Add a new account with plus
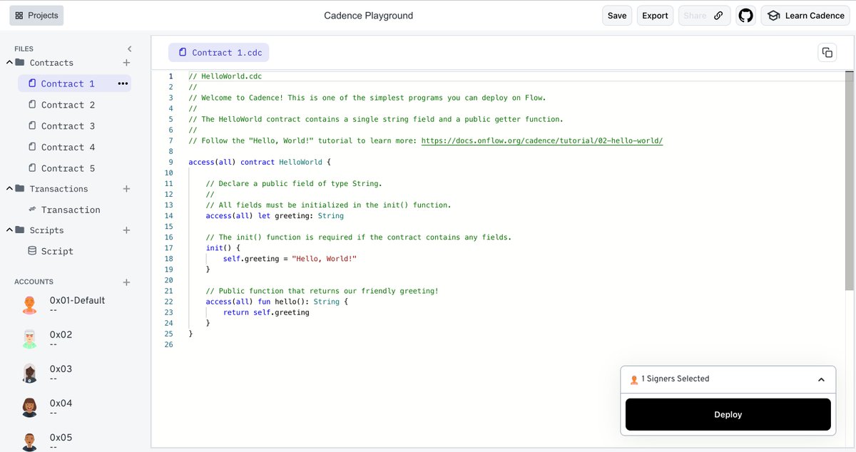 coord(126,282)
